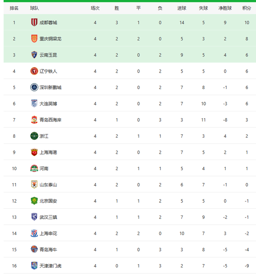The width and height of the screenshot is (256, 275).
Task: Open the 山东泰山 team link
Action: point(48,185)
